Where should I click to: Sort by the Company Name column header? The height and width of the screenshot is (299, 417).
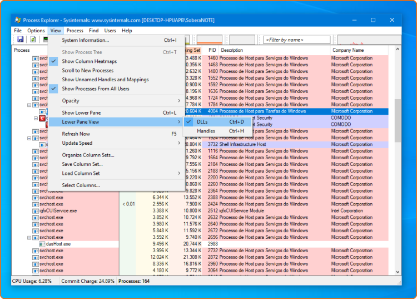coord(359,50)
